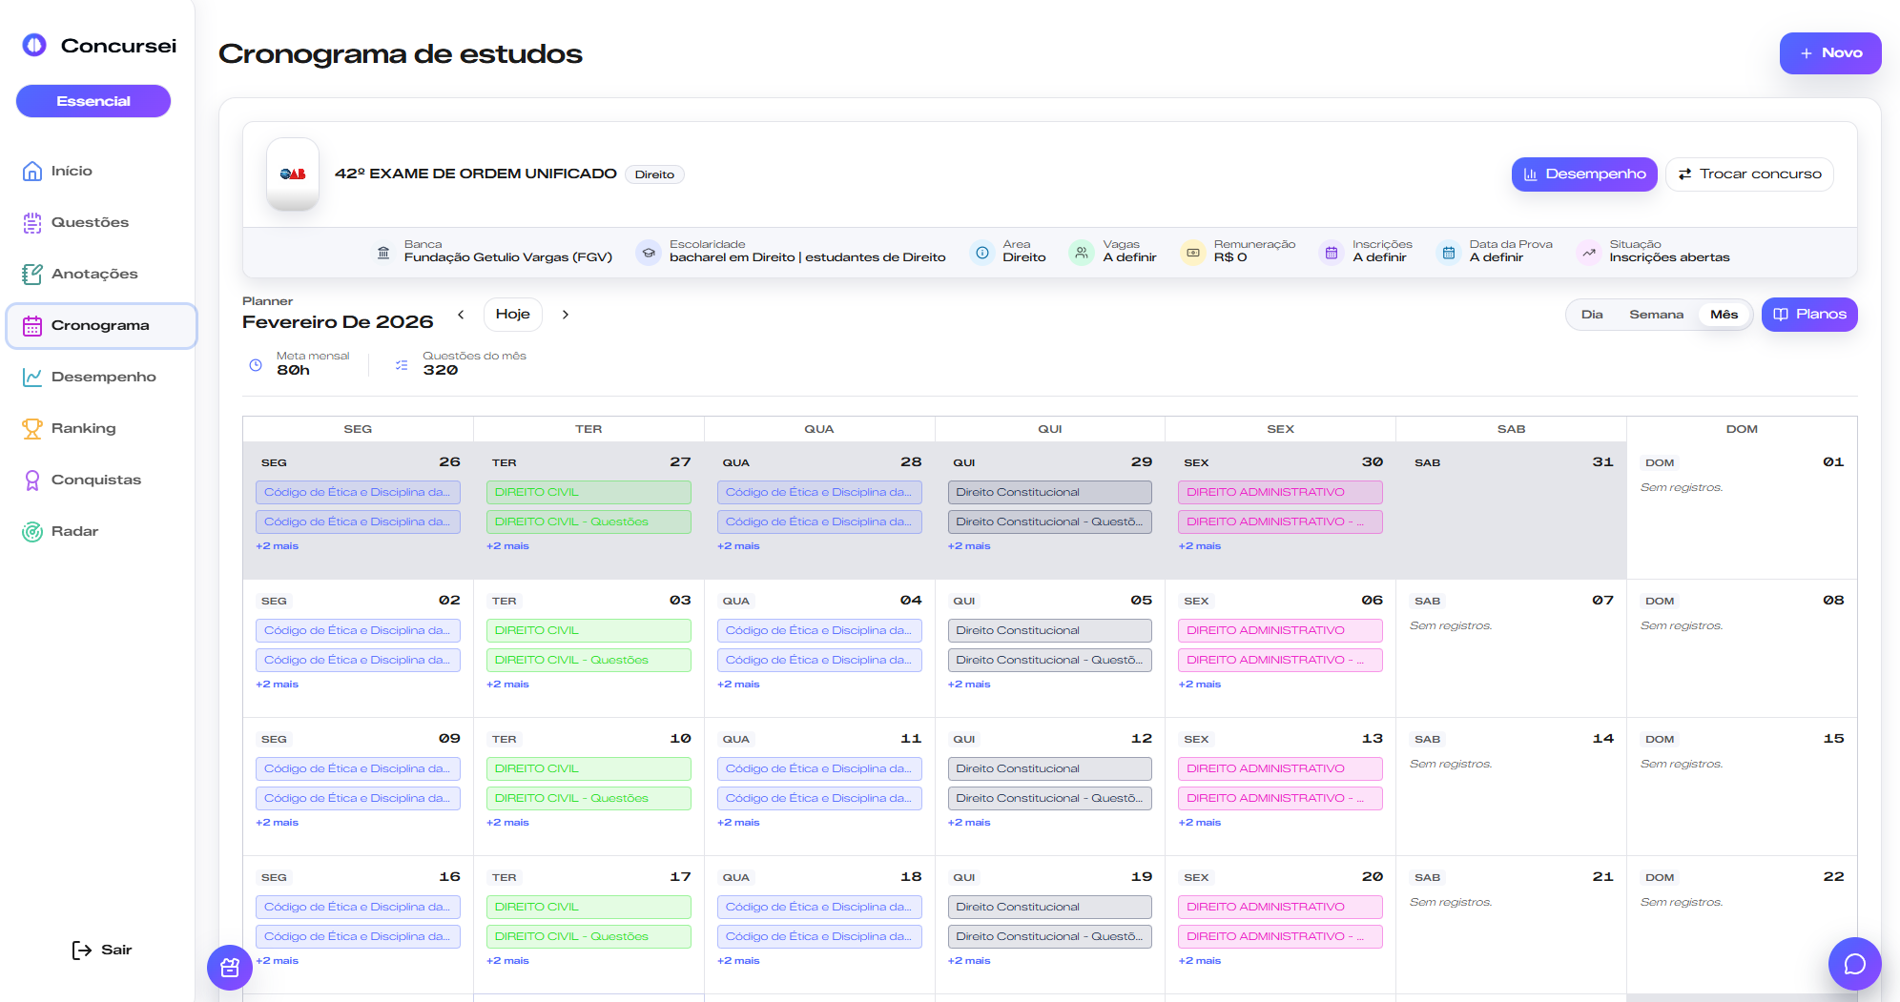
Task: Open the Início menu item
Action: click(72, 171)
